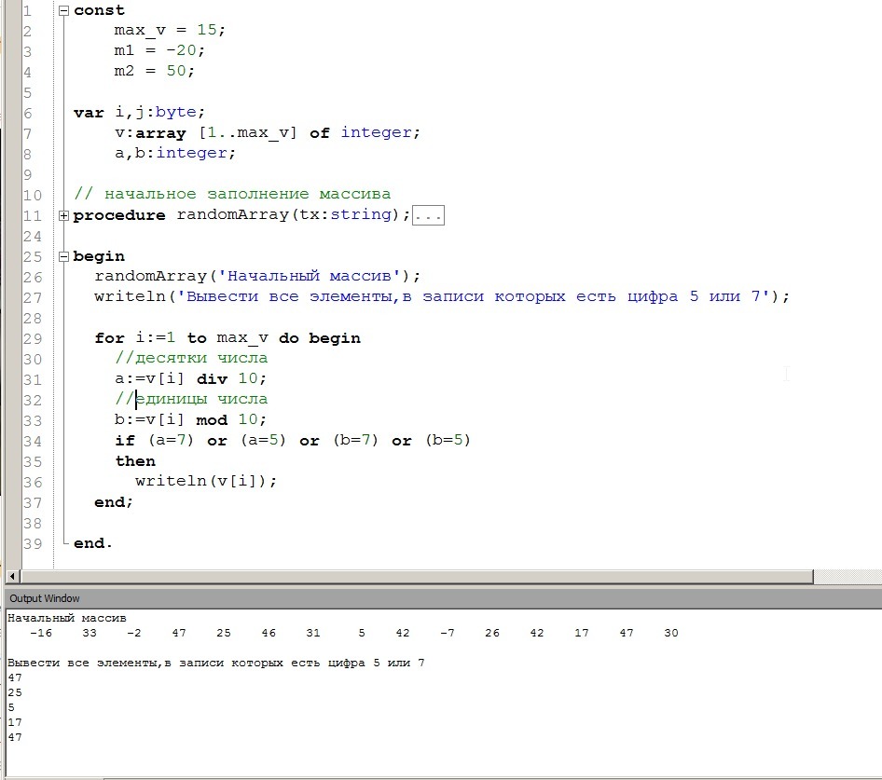Click the 'b:=v[i] mod 10;' statement
This screenshot has width=882, height=780.
tap(190, 419)
